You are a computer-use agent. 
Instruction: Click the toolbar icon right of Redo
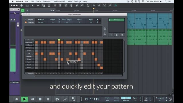(104, 5)
